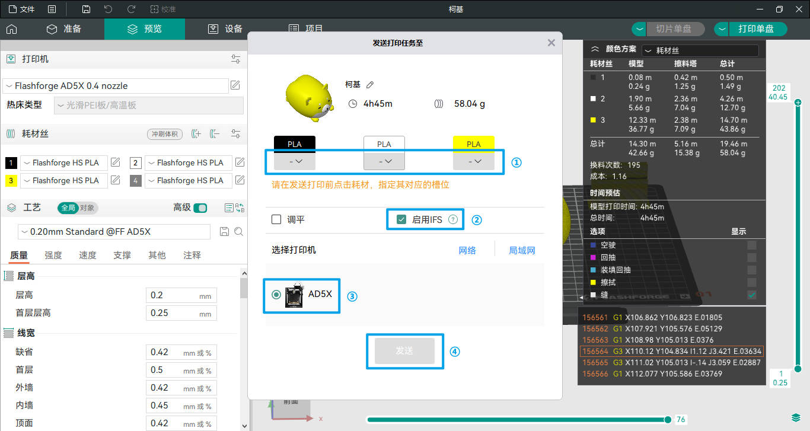Close the 发送打印任务至 dialog
Screen dimensions: 810x431
551,43
